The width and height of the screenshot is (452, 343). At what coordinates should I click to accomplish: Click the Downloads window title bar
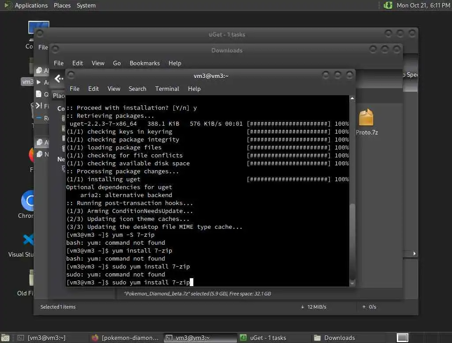pyautogui.click(x=227, y=50)
